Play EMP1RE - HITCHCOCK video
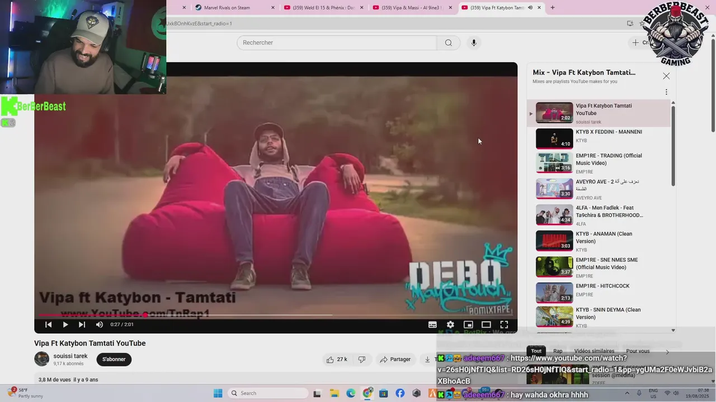 599,293
